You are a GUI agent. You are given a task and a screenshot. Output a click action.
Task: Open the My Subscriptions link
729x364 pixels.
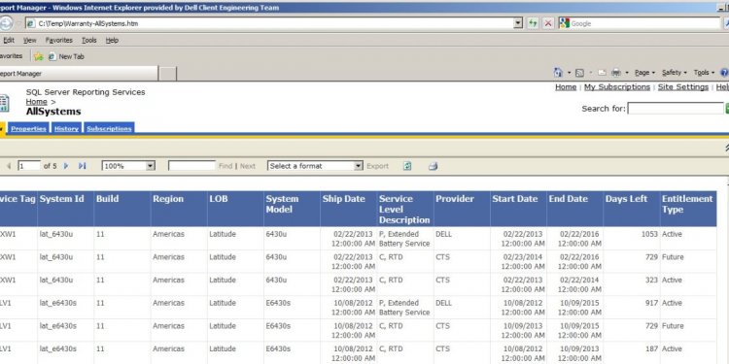point(617,87)
